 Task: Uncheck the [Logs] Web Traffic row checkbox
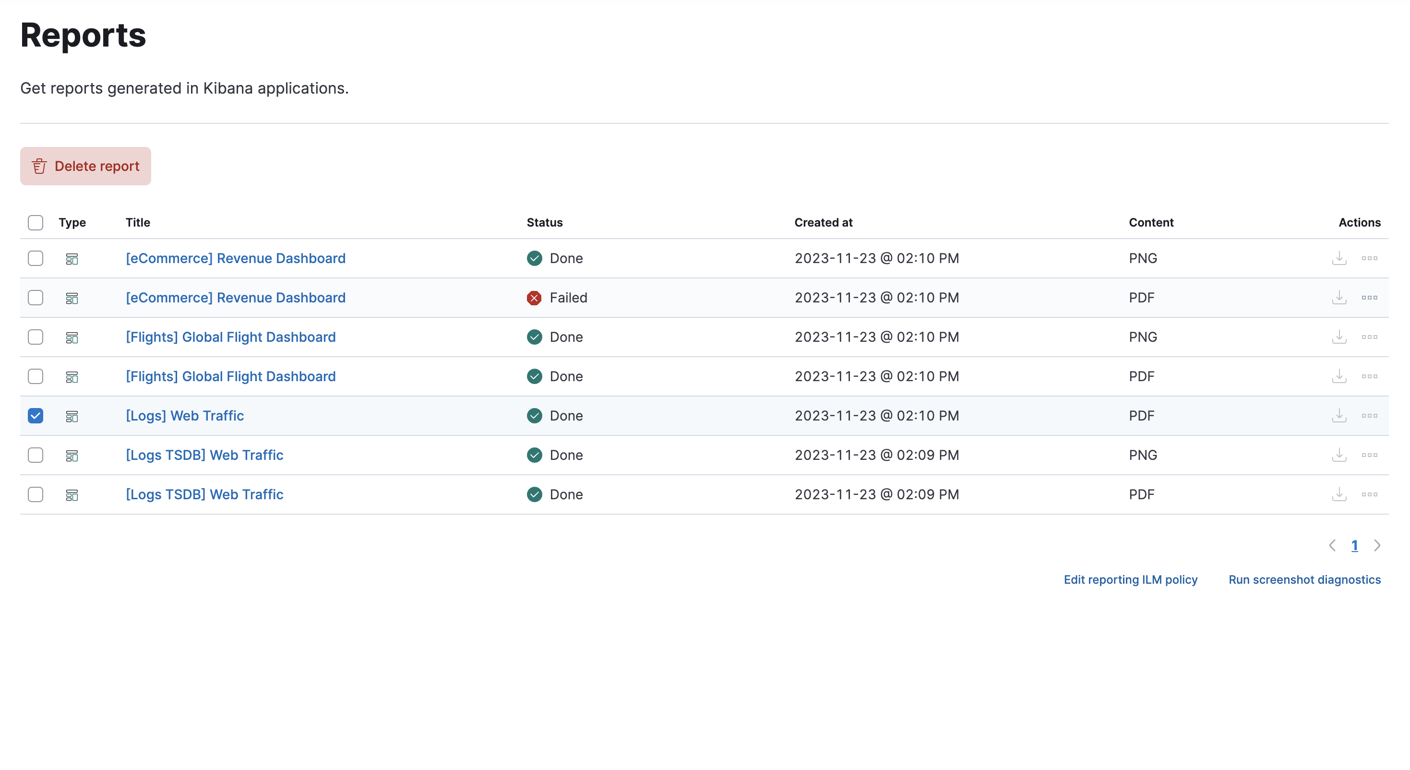[36, 416]
